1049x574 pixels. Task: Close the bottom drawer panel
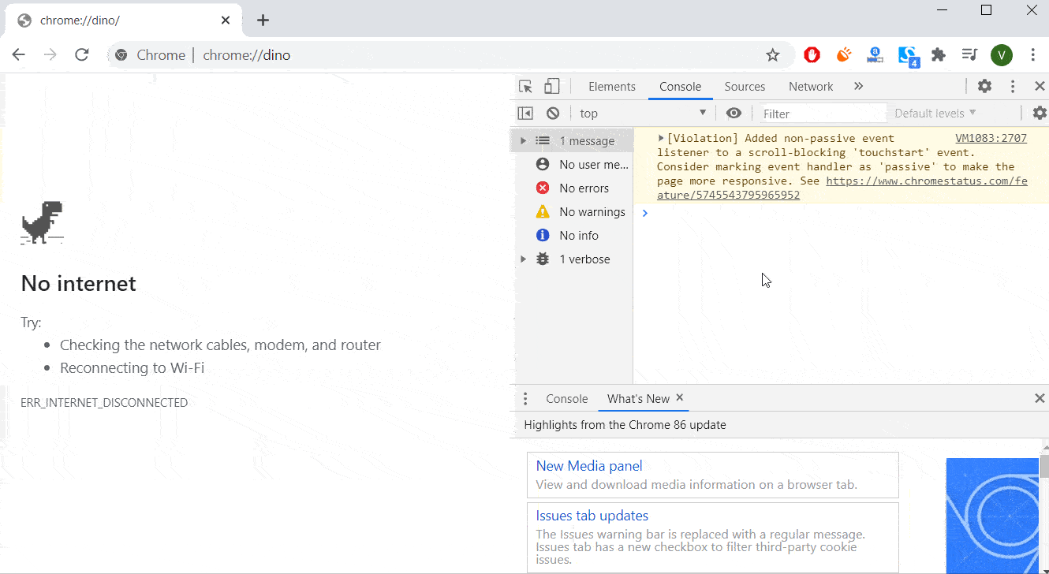coord(1040,399)
